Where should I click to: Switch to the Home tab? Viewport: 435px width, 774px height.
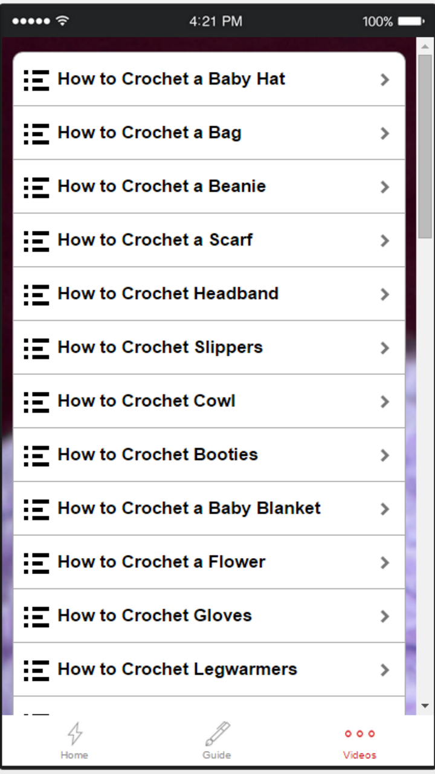pyautogui.click(x=74, y=741)
